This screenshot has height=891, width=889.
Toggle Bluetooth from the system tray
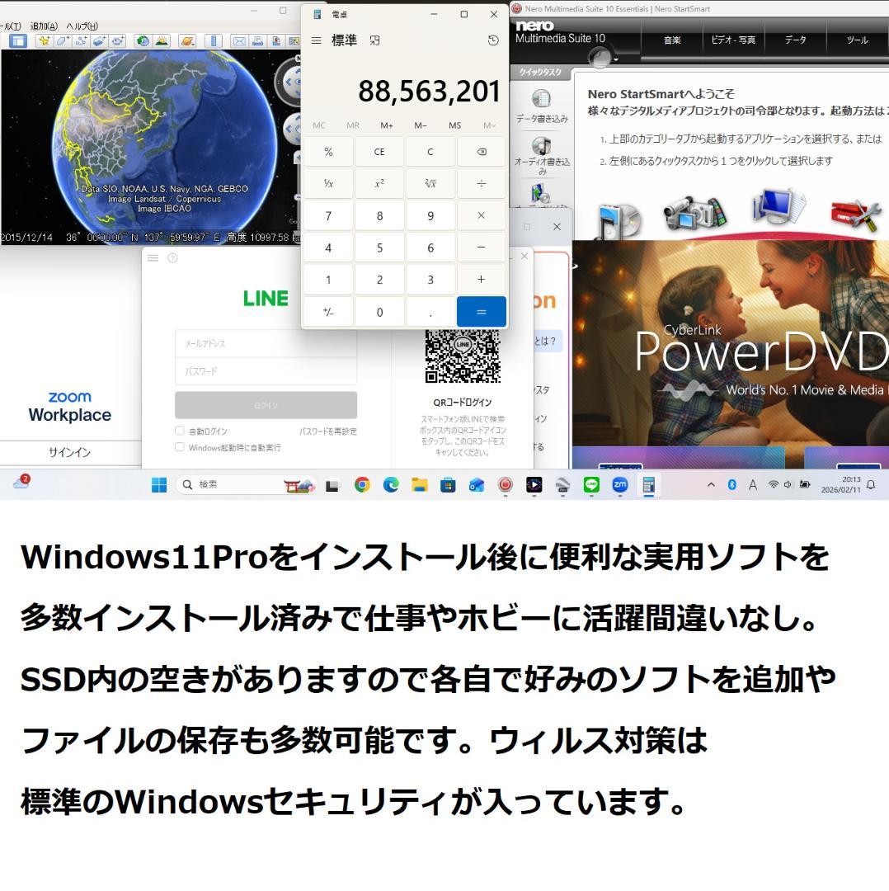click(x=731, y=484)
